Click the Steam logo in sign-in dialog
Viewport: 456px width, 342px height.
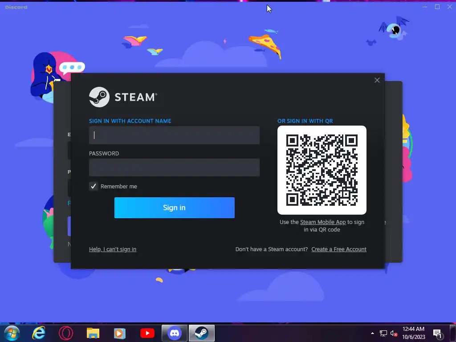tap(123, 97)
